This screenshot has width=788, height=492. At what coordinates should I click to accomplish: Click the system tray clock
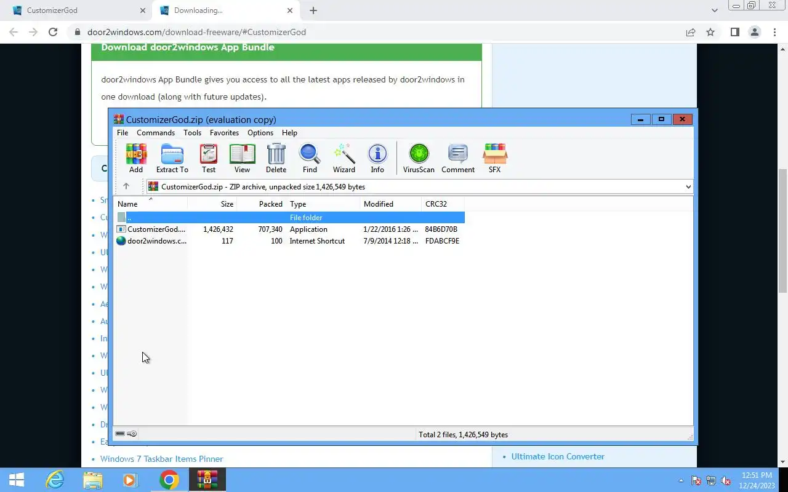757,480
